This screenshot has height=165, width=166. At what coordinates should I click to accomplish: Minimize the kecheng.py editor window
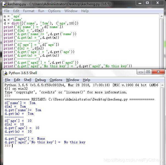(140, 3)
